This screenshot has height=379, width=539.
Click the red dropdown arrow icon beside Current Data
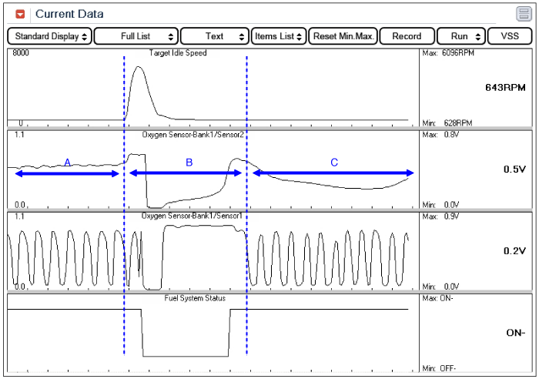[20, 14]
